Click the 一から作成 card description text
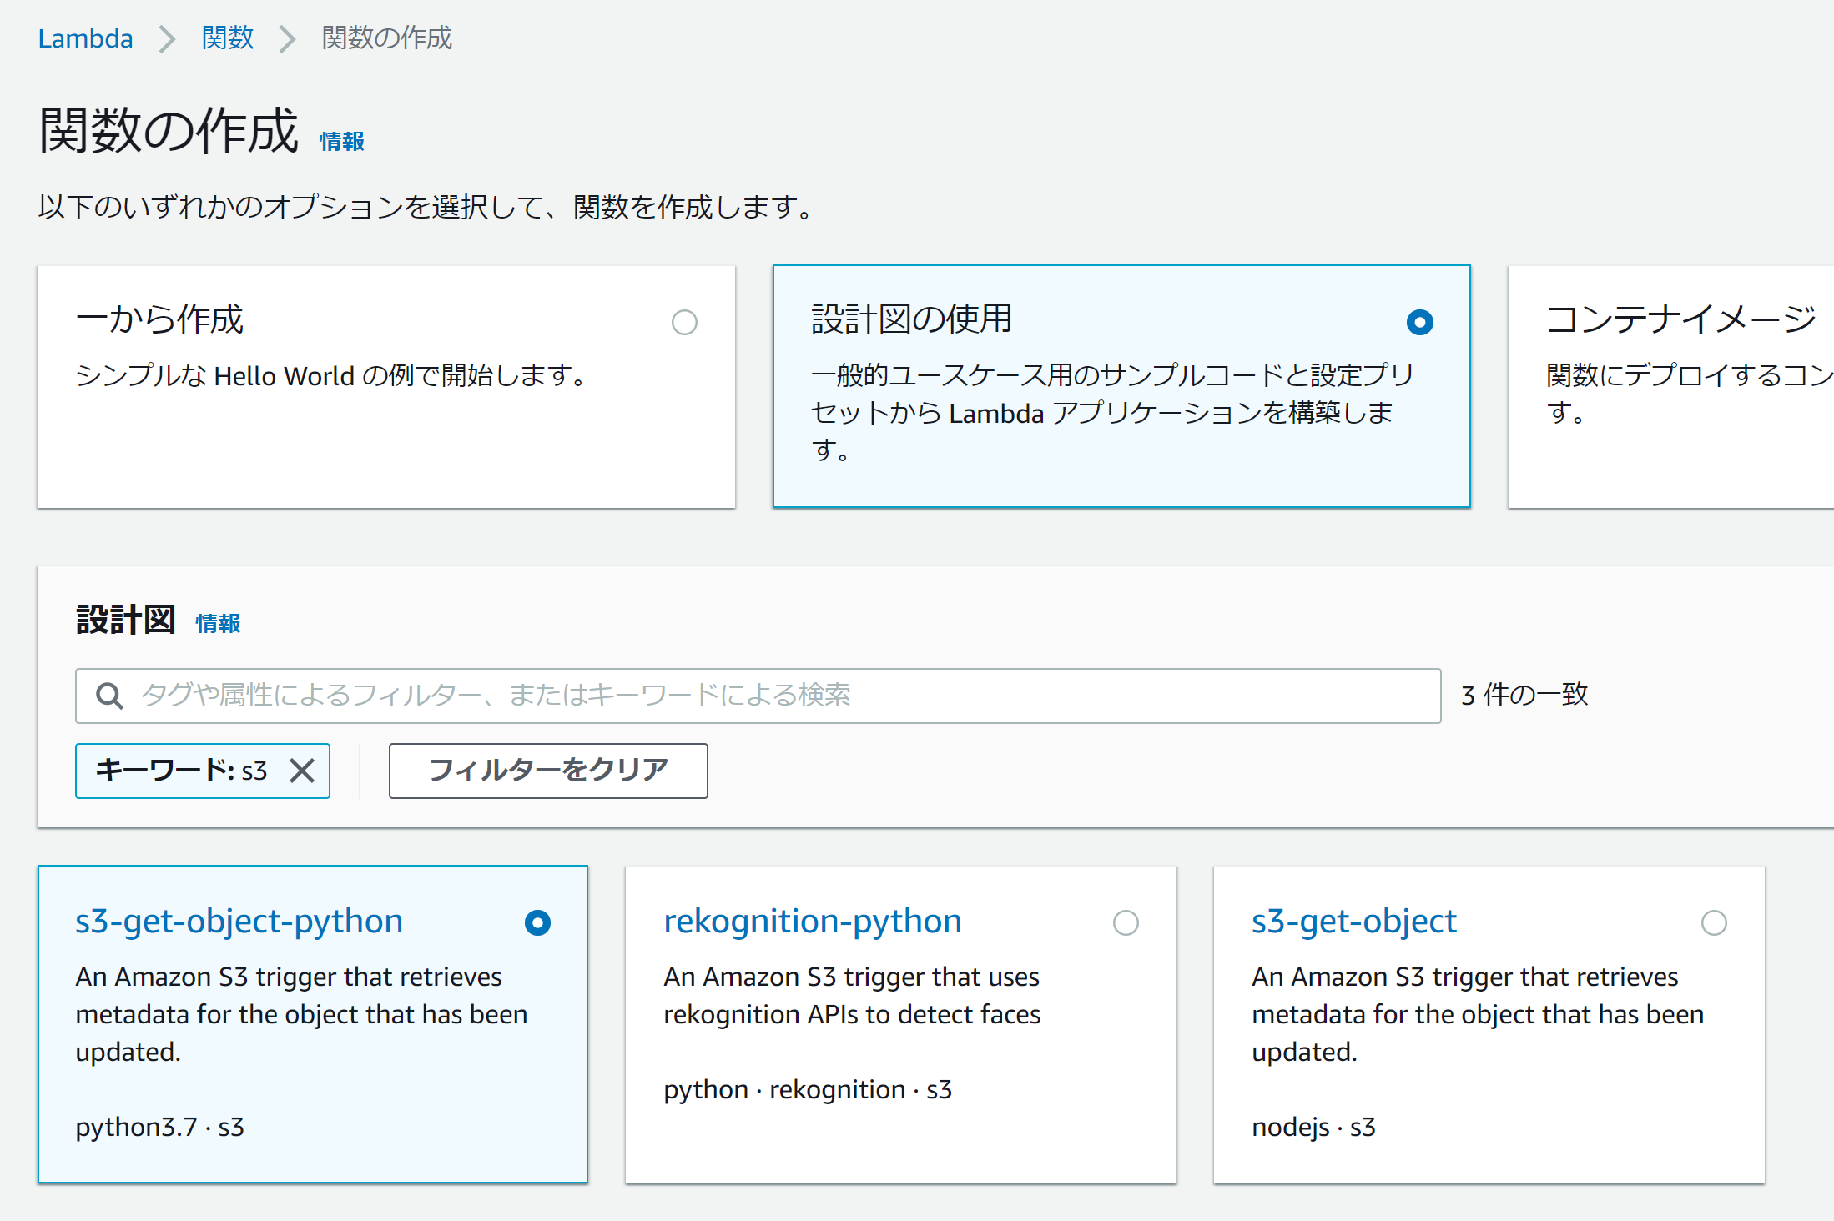Viewport: 1834px width, 1221px height. (x=330, y=376)
